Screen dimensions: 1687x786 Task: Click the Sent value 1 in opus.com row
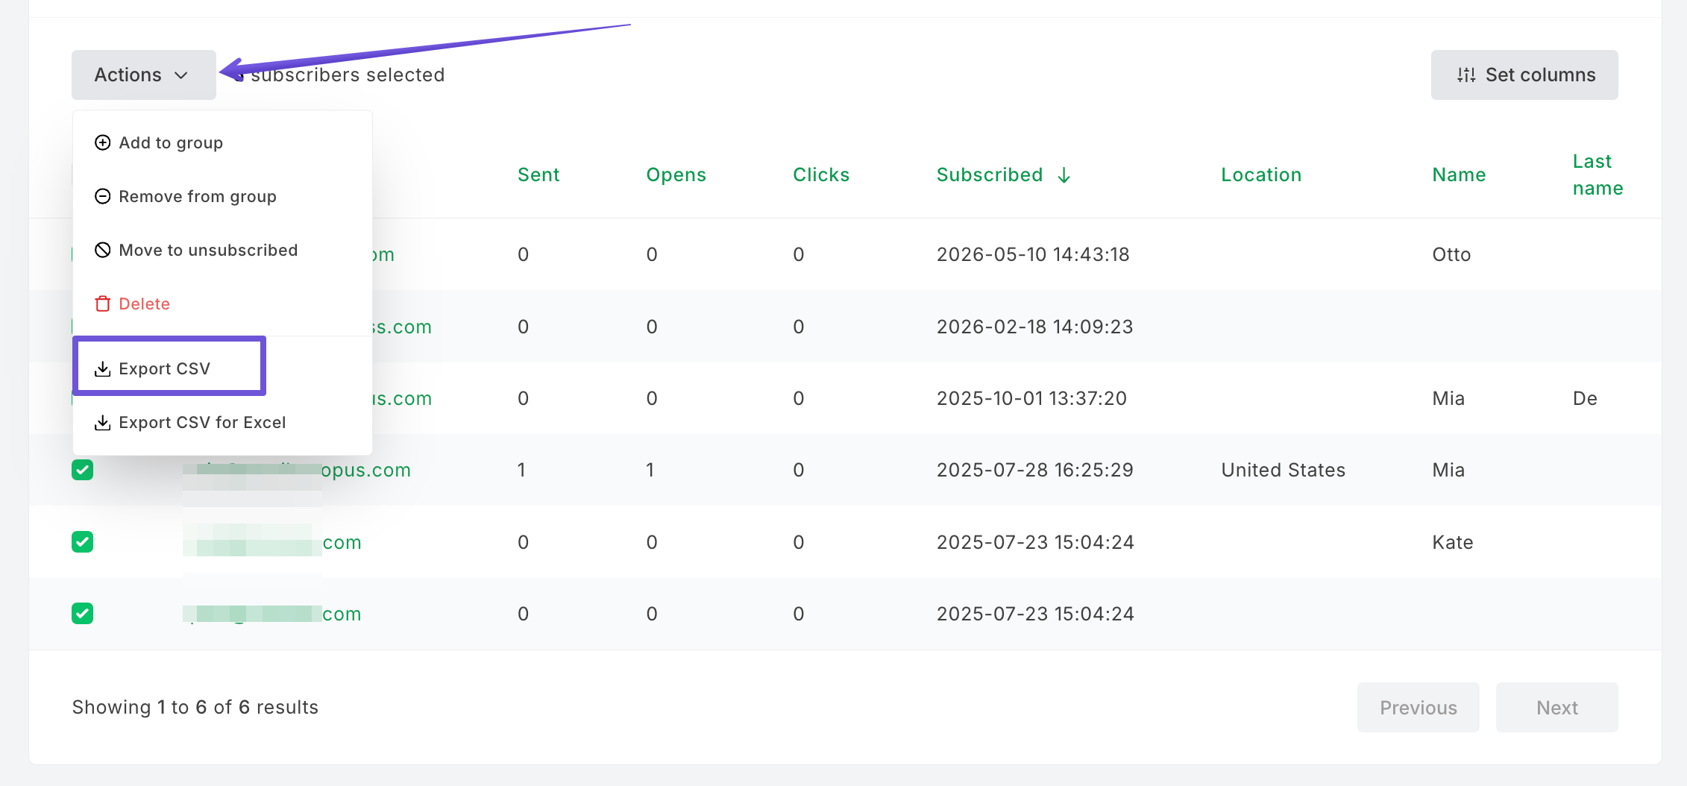click(521, 470)
